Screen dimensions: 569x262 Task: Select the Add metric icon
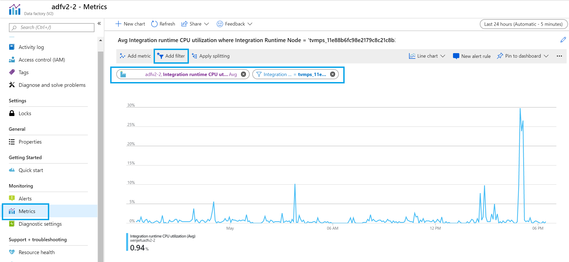point(122,56)
